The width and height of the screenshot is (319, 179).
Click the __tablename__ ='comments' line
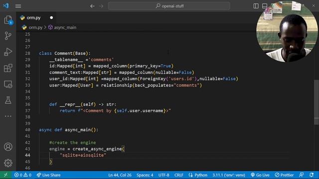pos(81,60)
